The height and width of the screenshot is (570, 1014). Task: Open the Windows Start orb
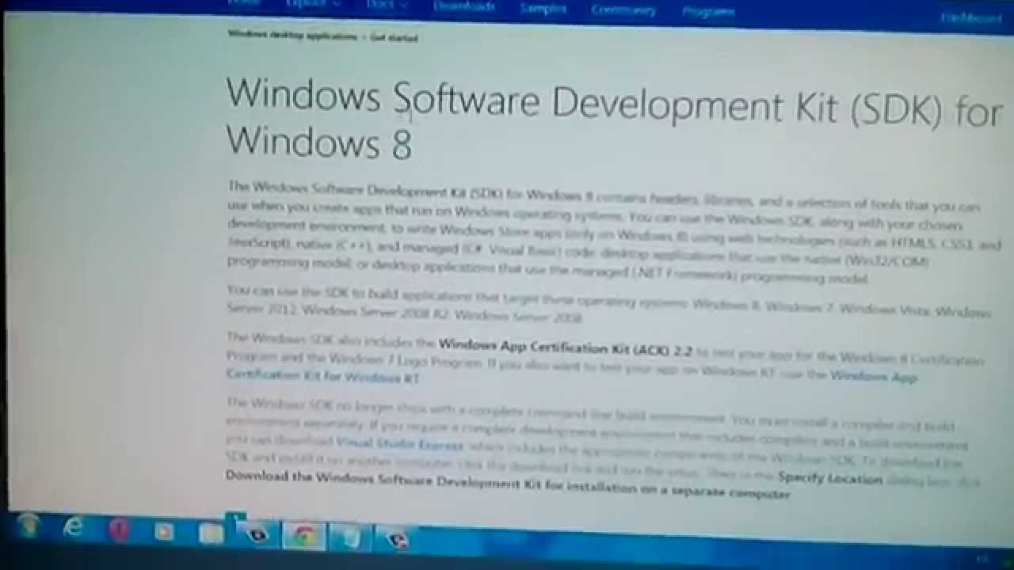[29, 525]
